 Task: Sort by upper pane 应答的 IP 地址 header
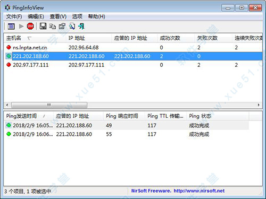tap(134, 38)
